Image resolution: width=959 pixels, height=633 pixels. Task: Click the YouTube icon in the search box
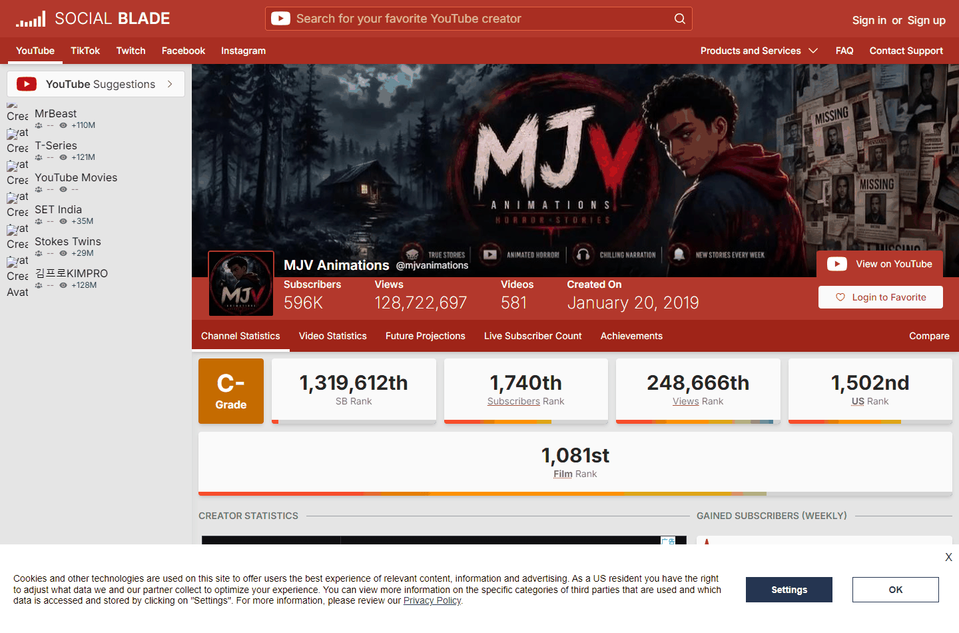[280, 19]
